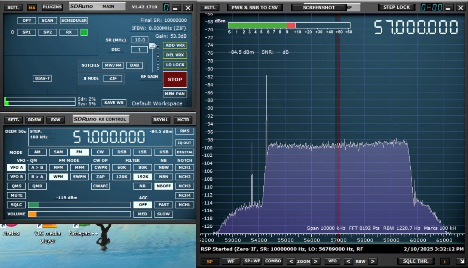
Task: Select VFO B
Action: pos(16,177)
